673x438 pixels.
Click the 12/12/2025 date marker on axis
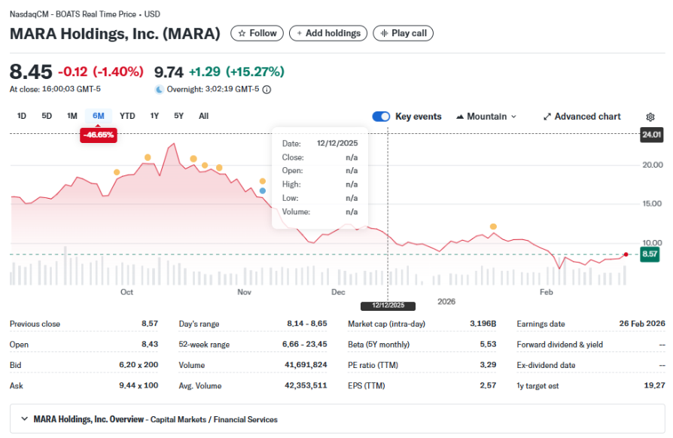click(x=387, y=306)
